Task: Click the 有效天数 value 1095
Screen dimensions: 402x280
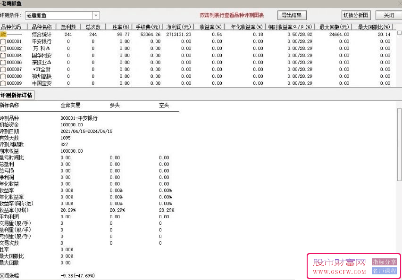Action: (66, 138)
